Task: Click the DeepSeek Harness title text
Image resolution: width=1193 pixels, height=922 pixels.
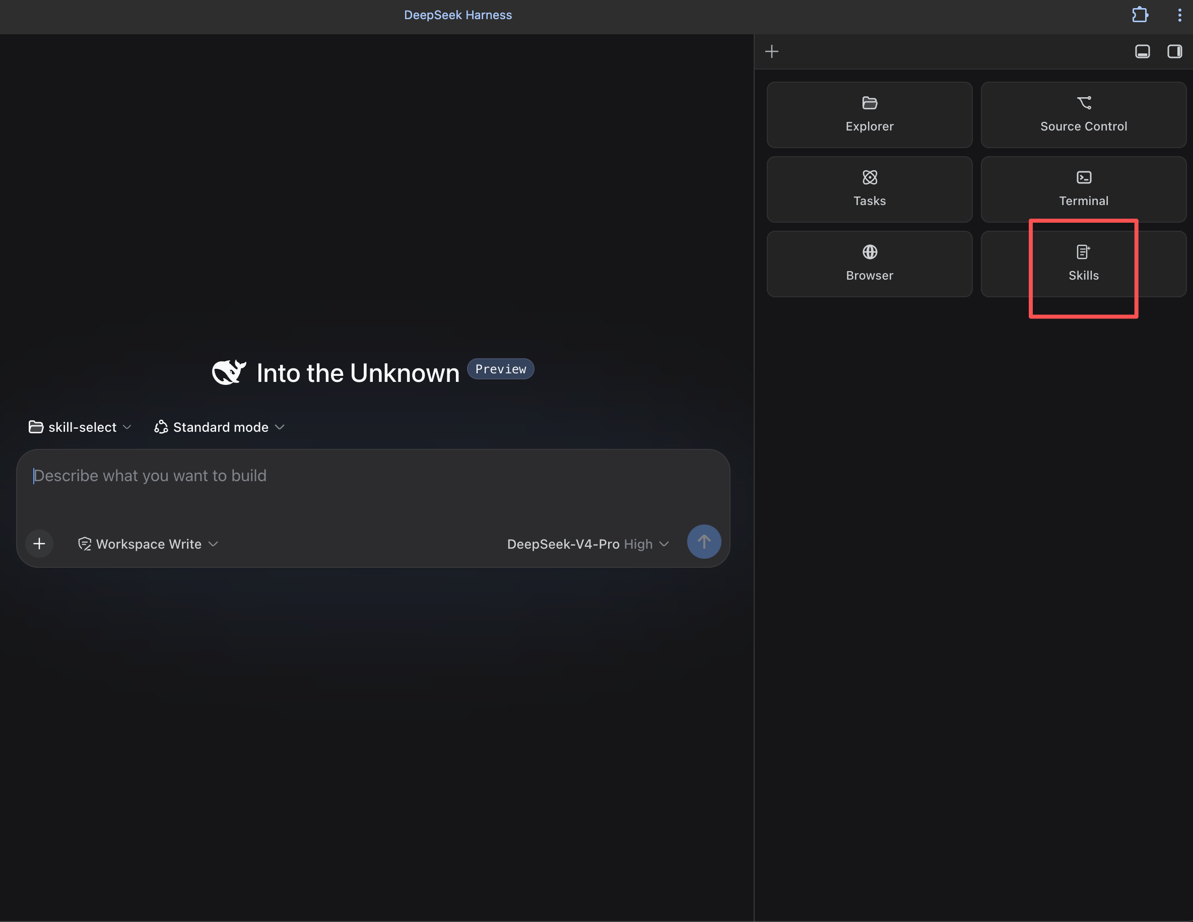Action: (458, 15)
